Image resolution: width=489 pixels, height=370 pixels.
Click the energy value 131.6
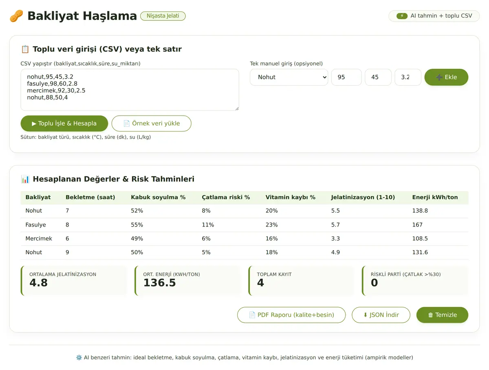(420, 253)
